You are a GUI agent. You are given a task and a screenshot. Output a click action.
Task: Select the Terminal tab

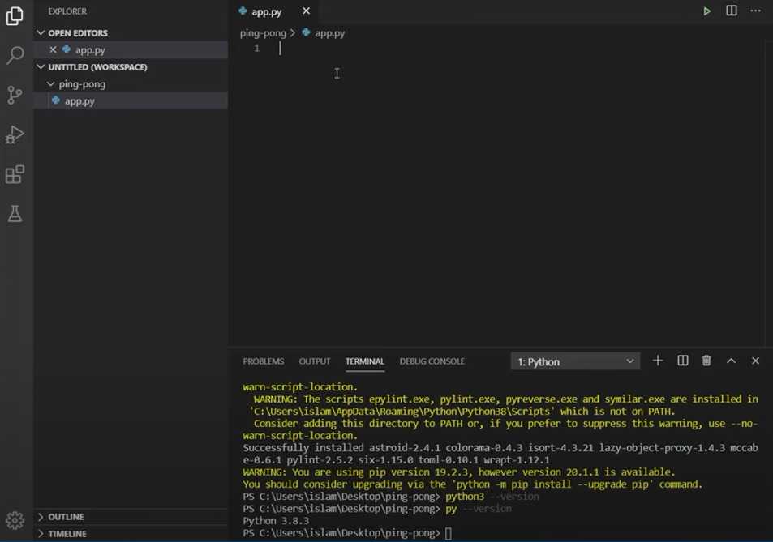click(365, 361)
